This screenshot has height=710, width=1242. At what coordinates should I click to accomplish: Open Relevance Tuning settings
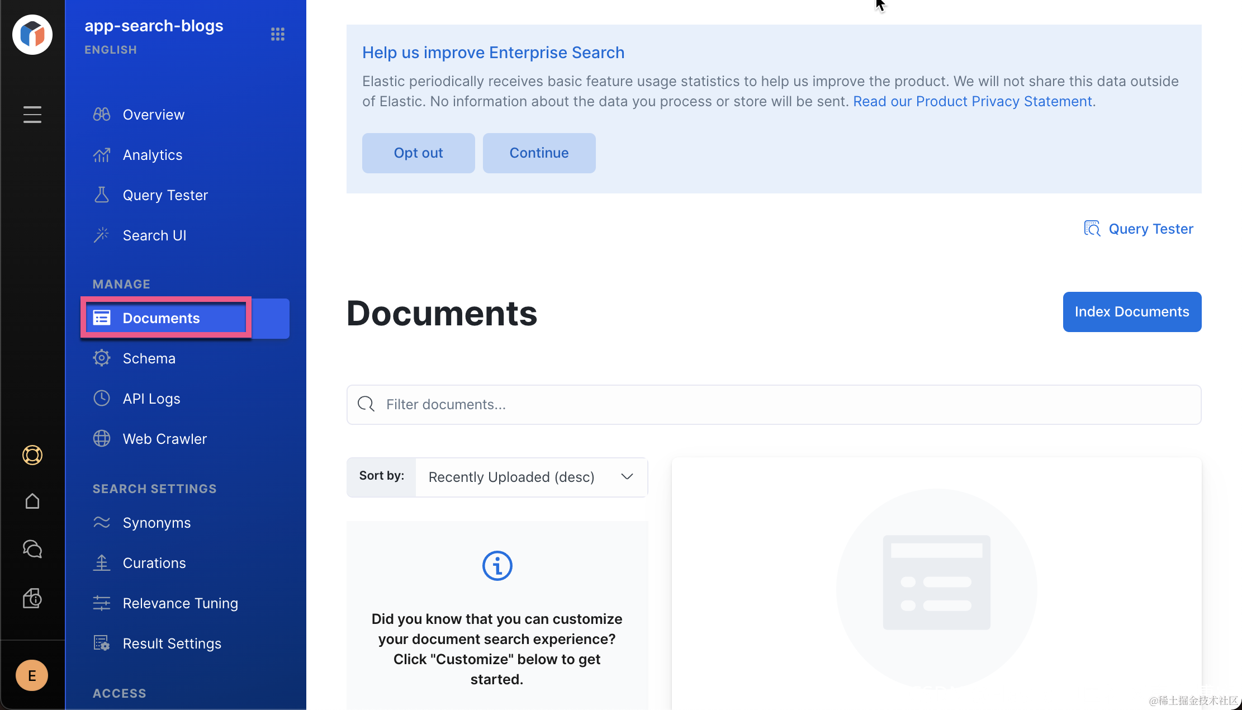click(x=181, y=603)
